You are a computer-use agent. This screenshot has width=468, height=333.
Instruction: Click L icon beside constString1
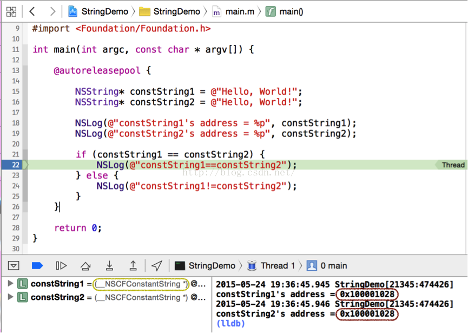[23, 283]
